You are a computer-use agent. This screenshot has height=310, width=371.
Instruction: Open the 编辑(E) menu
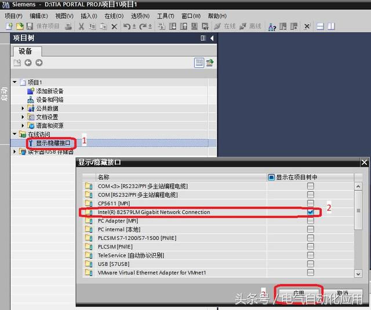pyautogui.click(x=39, y=16)
